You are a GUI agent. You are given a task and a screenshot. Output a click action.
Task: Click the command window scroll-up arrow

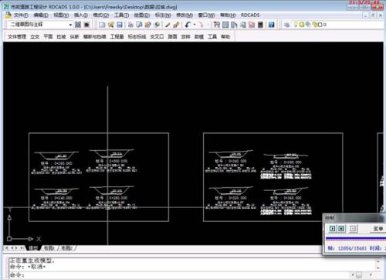click(x=378, y=261)
